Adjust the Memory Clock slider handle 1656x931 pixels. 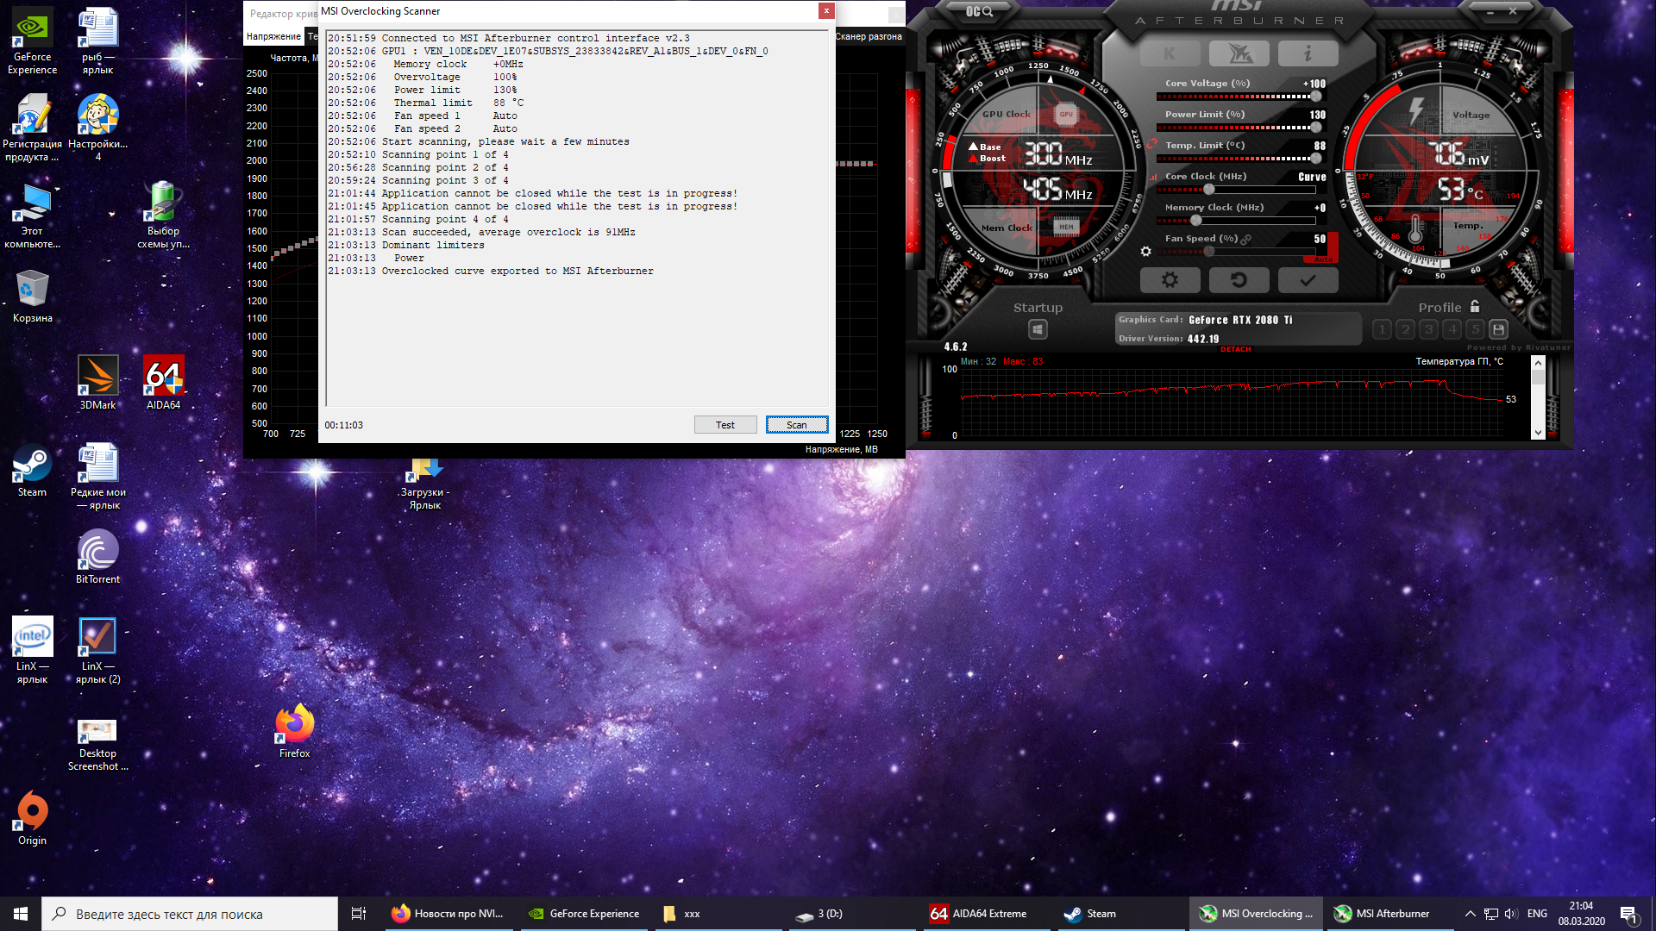[x=1195, y=221]
